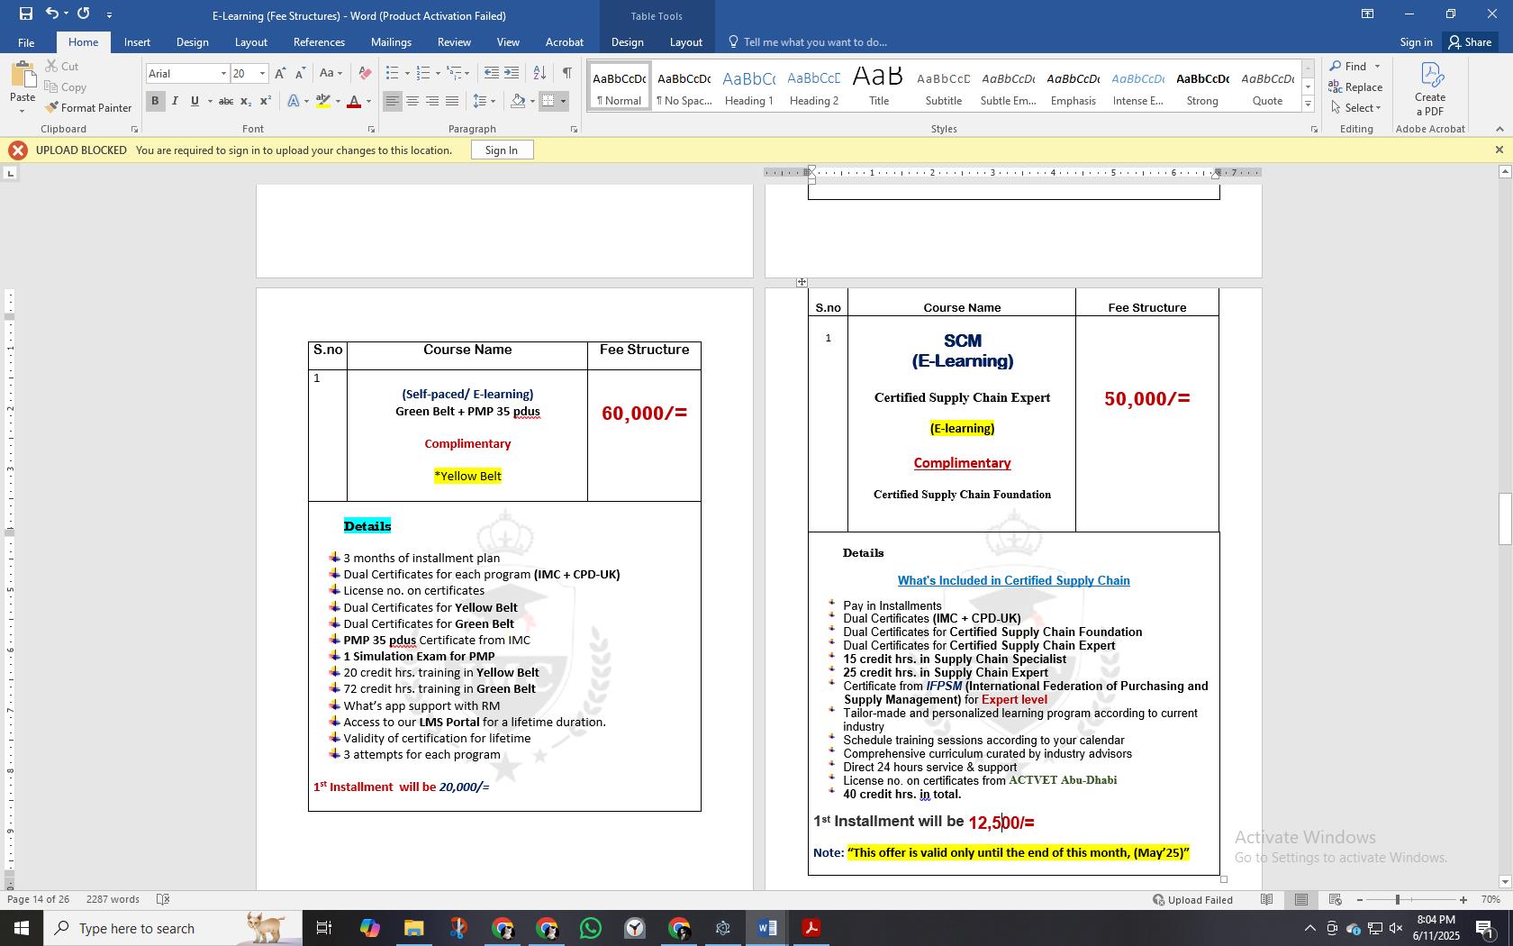Switch to the References tab

coord(319,42)
